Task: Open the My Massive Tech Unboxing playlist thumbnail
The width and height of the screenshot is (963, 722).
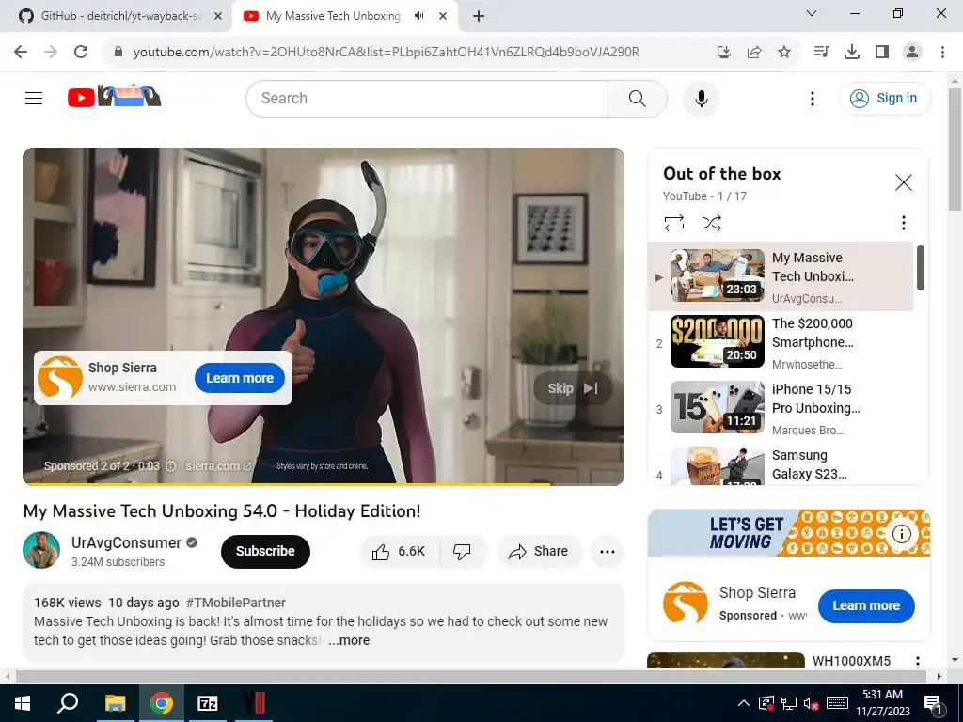Action: tap(718, 275)
